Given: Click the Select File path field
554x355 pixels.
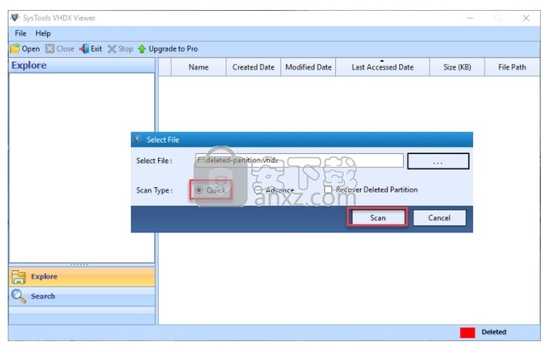Looking at the screenshot, I should point(299,160).
